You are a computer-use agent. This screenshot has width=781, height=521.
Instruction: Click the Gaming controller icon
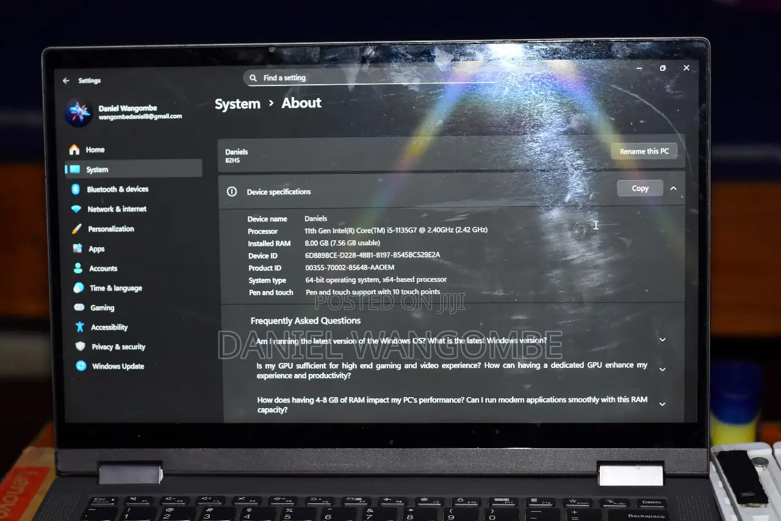79,307
